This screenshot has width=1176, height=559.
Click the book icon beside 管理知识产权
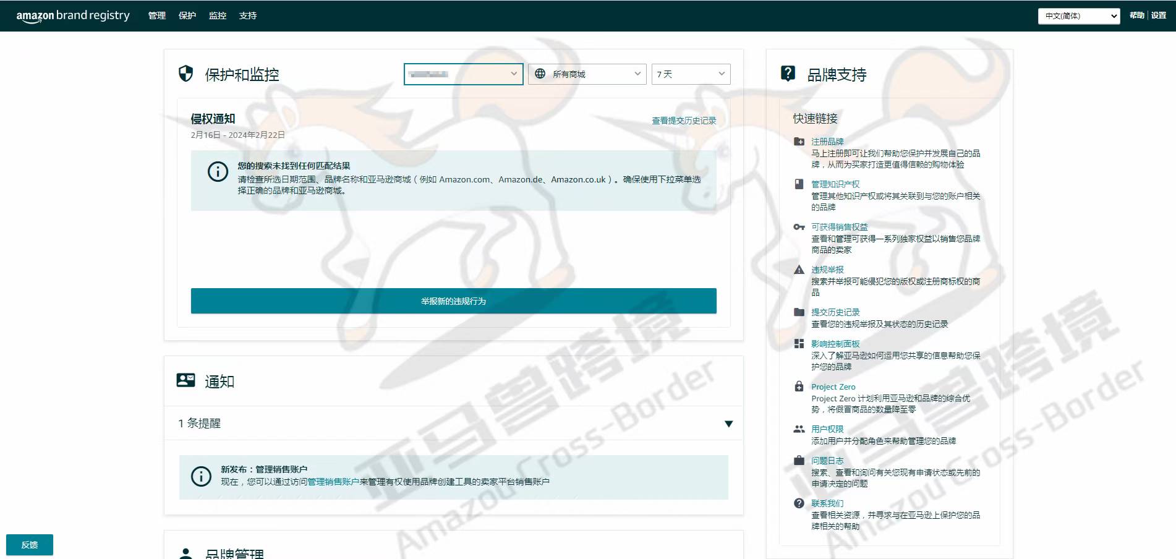pyautogui.click(x=799, y=184)
